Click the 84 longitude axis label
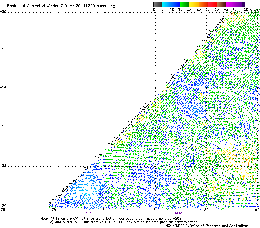The image size is (260, 228). [155, 210]
